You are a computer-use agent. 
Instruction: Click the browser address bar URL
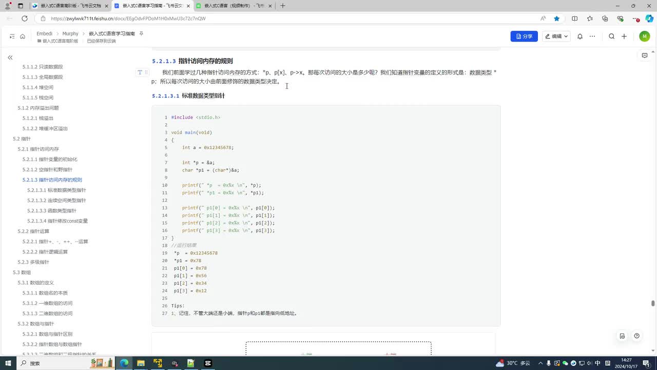tap(128, 18)
